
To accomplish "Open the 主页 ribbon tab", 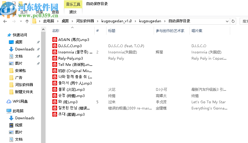I will [x=24, y=12].
